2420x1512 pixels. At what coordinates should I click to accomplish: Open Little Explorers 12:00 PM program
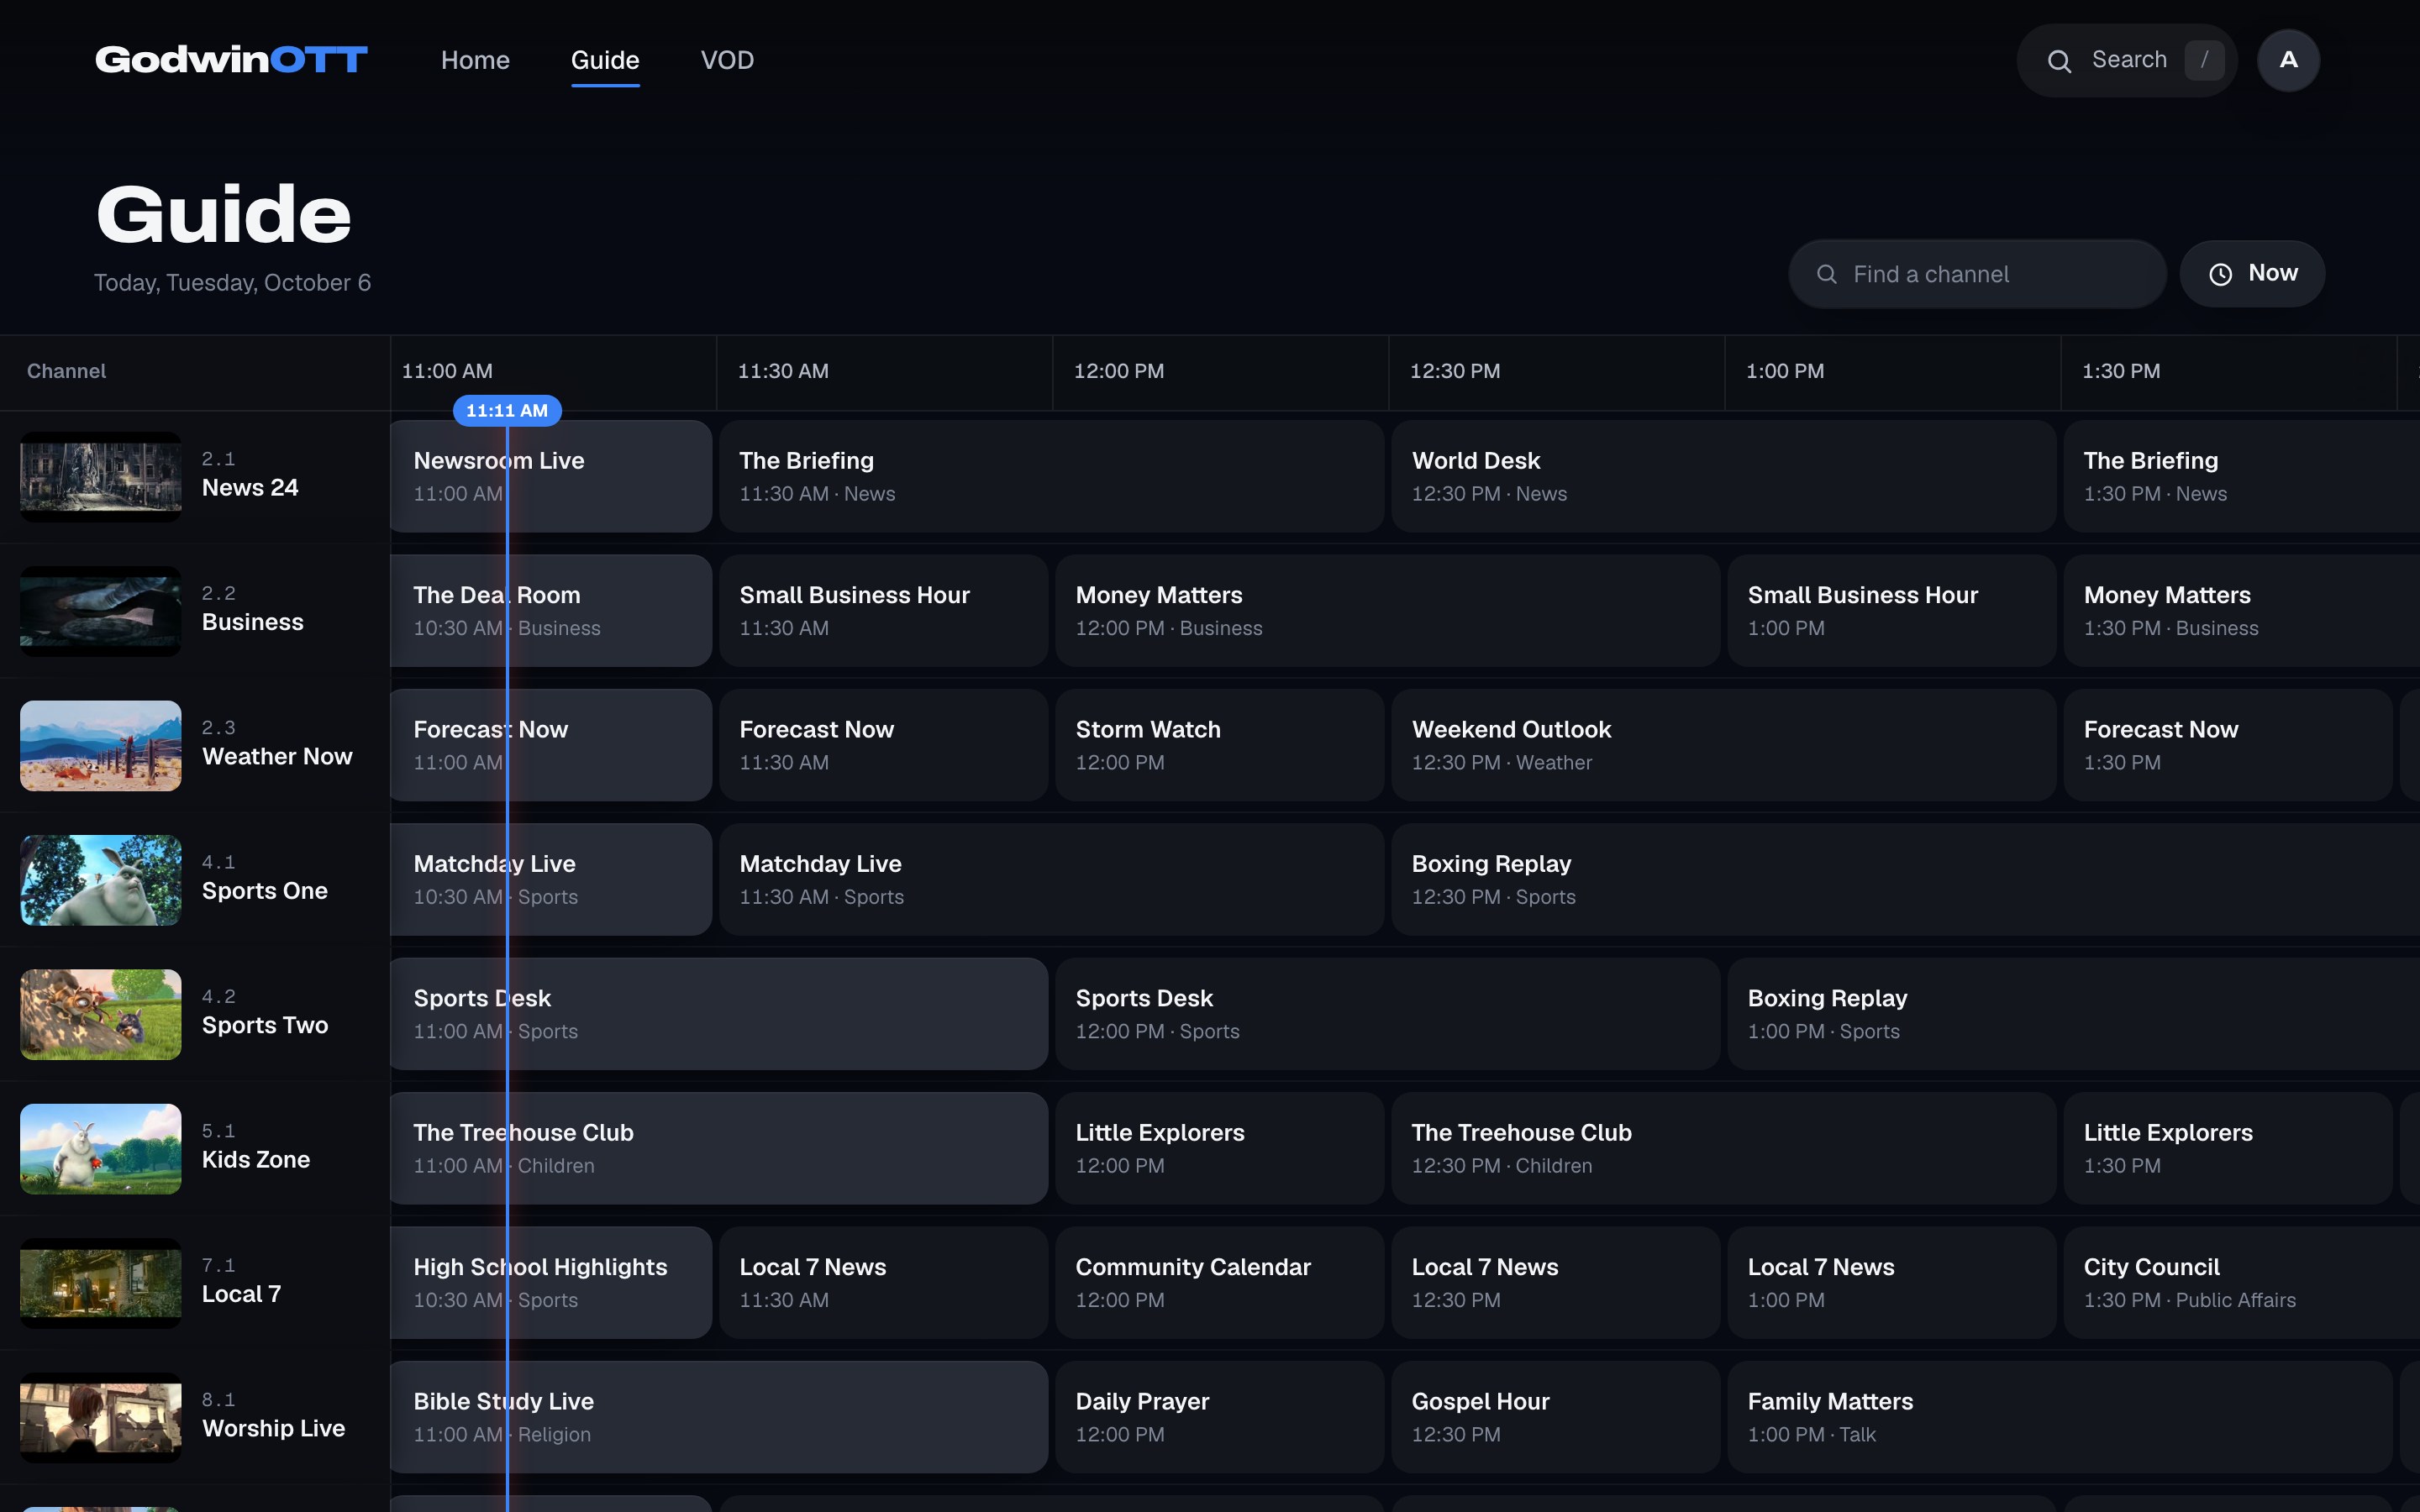[1219, 1148]
